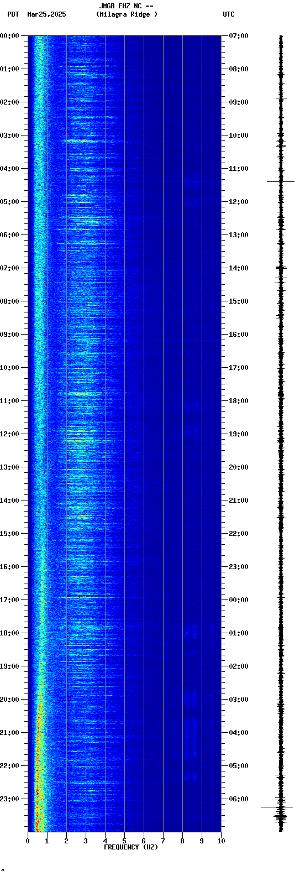Click the 'Mar25,2025' date label
This screenshot has height=876, width=305.
point(46,14)
